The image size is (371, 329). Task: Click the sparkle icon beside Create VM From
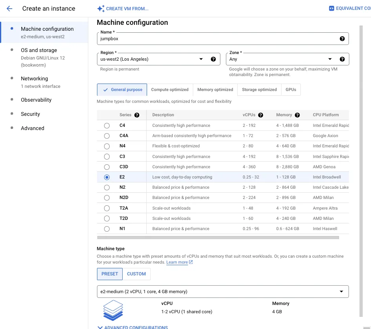pyautogui.click(x=101, y=9)
